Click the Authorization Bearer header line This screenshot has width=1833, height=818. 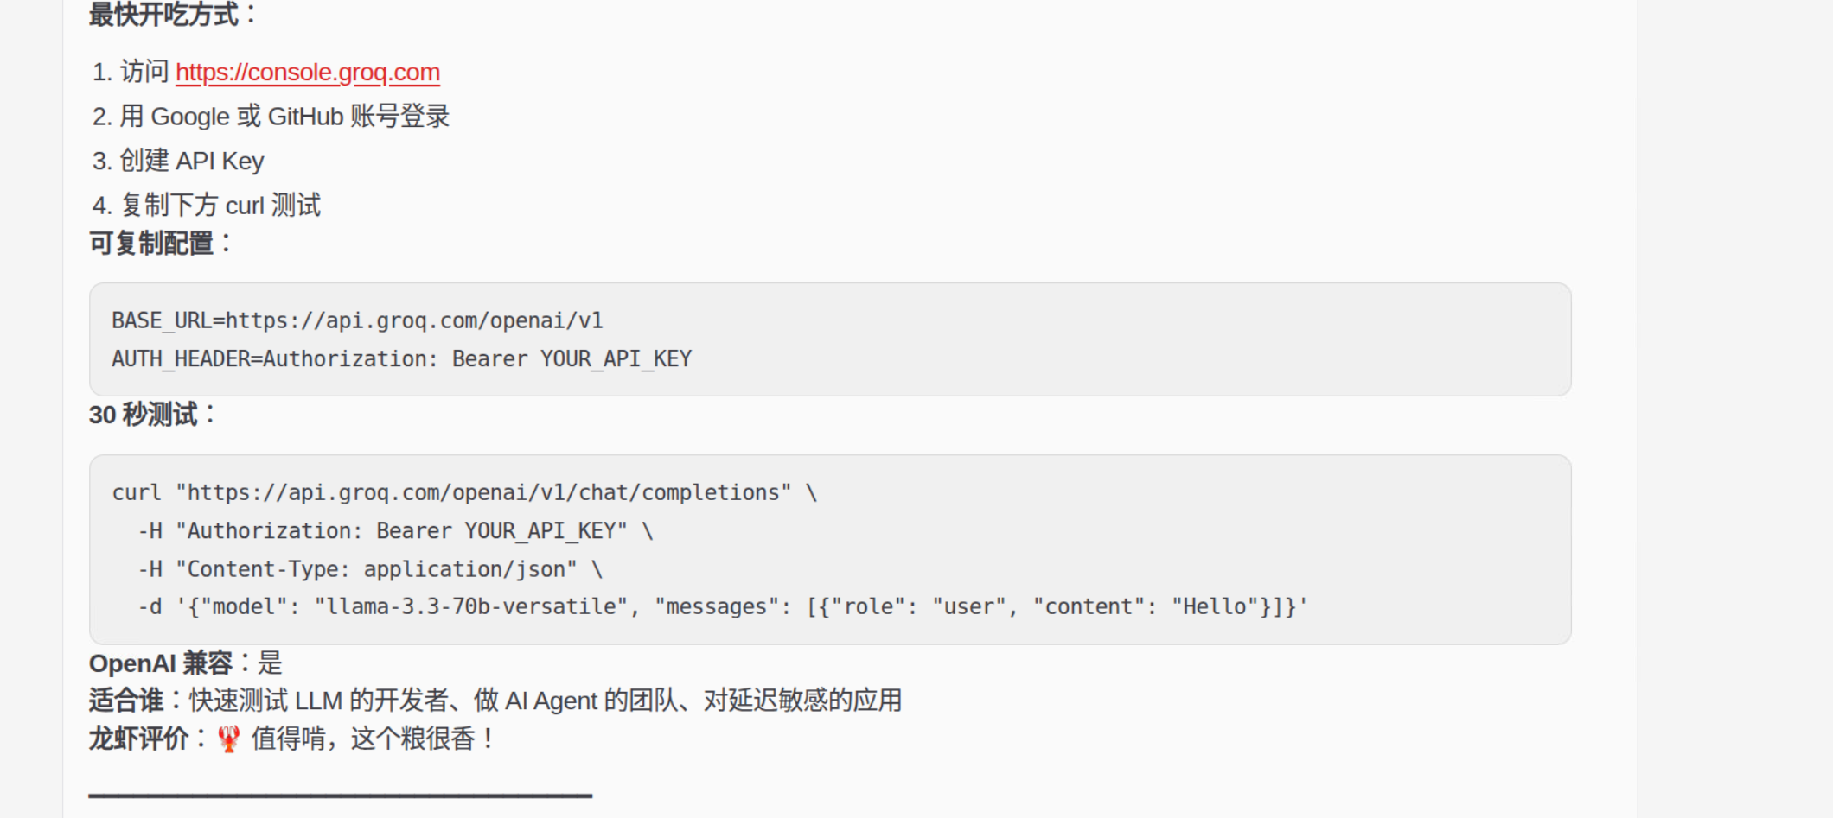pos(395,530)
